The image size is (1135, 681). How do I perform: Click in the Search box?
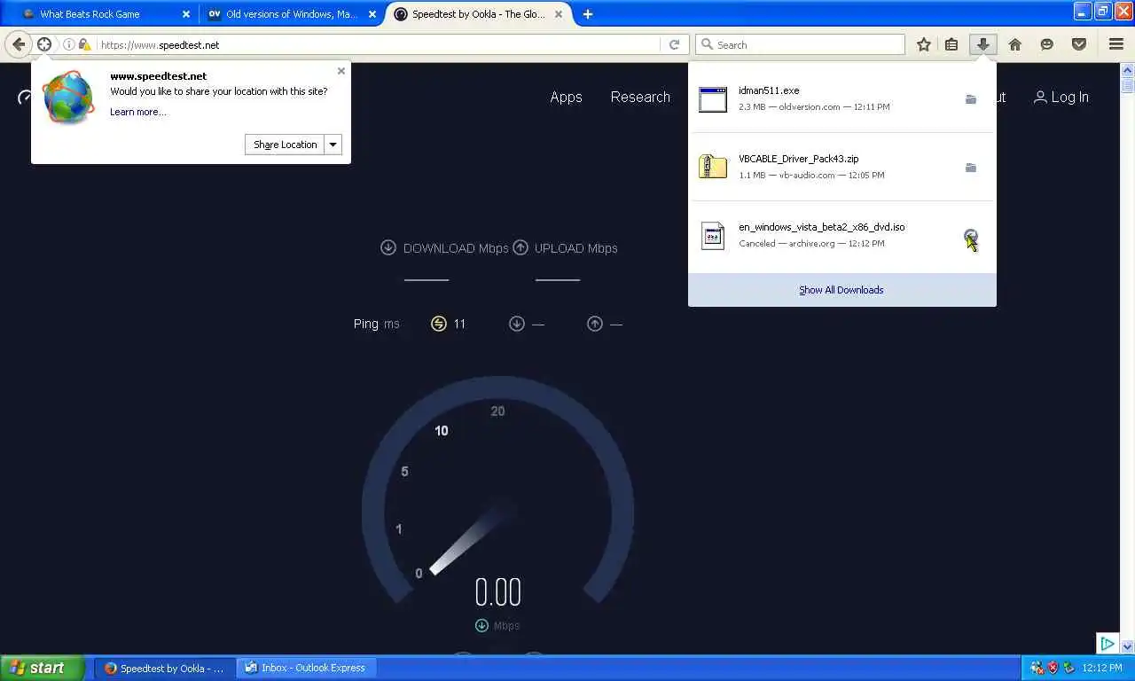(x=801, y=44)
